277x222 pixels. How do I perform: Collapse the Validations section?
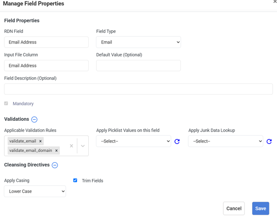34,119
